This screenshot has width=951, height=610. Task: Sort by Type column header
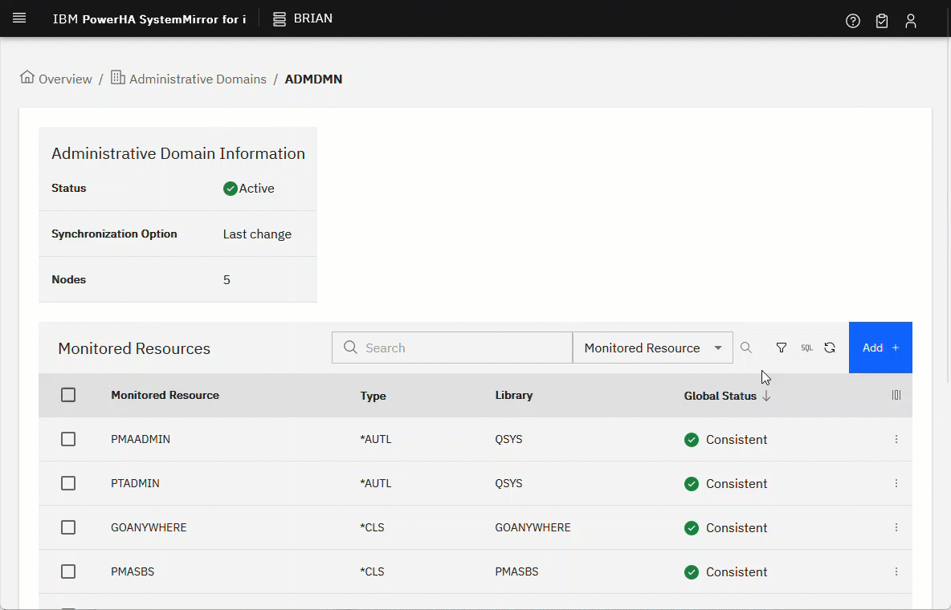click(x=373, y=396)
